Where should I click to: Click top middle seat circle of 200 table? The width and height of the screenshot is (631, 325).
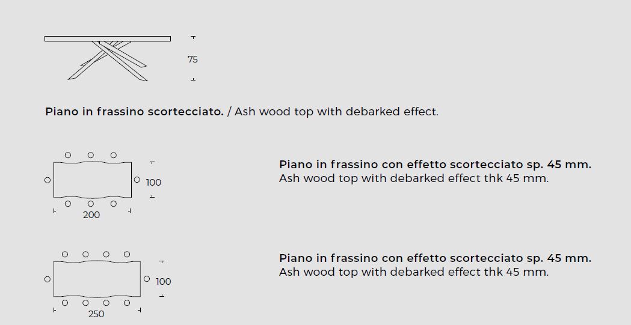[x=91, y=155]
